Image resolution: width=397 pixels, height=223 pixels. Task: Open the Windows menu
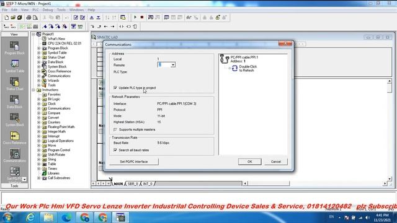[x=76, y=10]
